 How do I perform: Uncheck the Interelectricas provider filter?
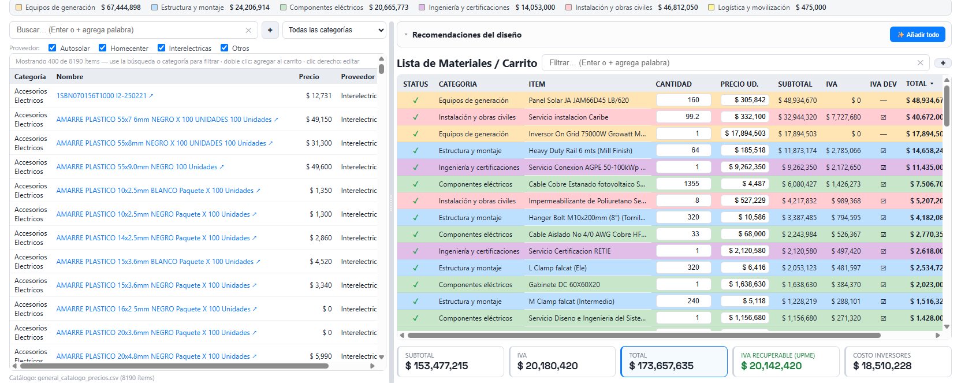tap(161, 48)
